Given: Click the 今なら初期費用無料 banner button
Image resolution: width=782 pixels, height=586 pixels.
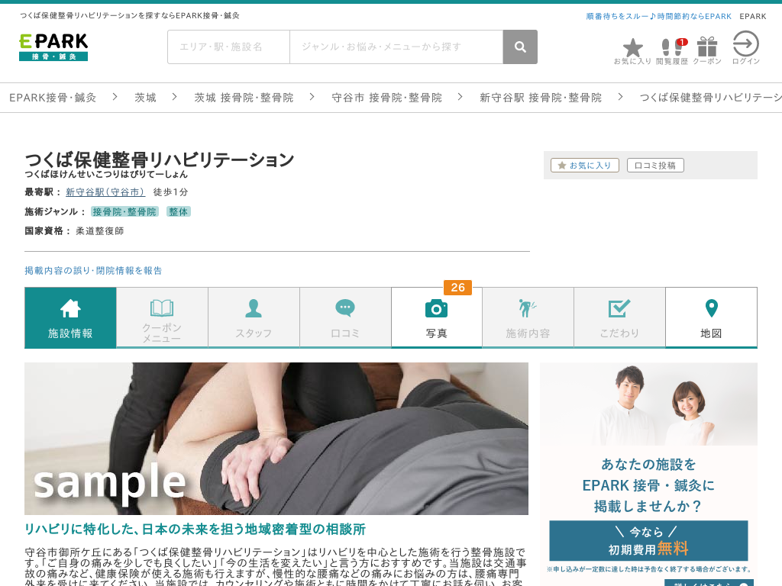Looking at the screenshot, I should [x=648, y=541].
